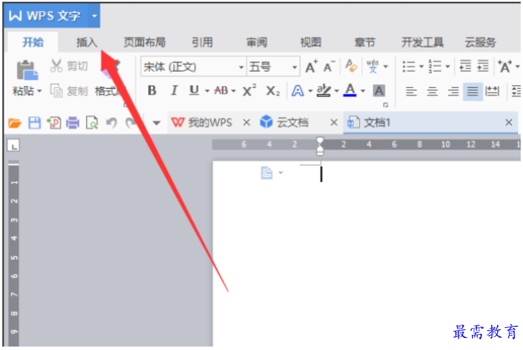Click the highlighter pen icon
This screenshot has height=350, width=523.
coord(324,90)
